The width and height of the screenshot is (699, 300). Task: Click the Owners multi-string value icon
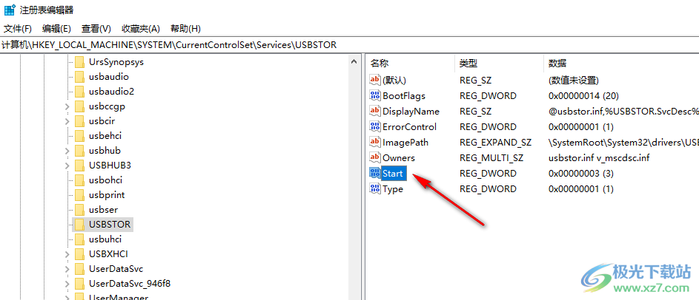click(x=375, y=158)
